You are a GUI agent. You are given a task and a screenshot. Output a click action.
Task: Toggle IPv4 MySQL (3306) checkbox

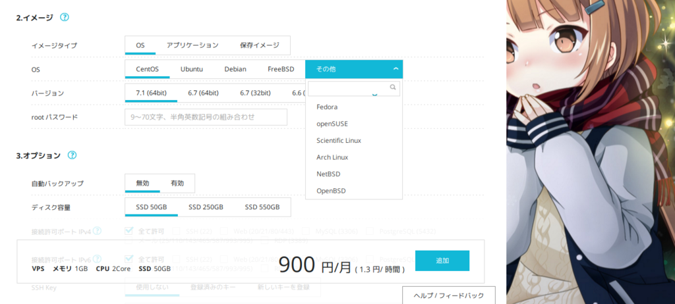306,232
